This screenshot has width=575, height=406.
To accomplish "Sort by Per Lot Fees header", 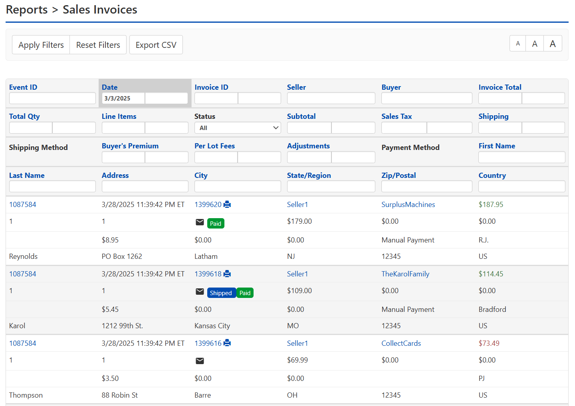I will 215,146.
